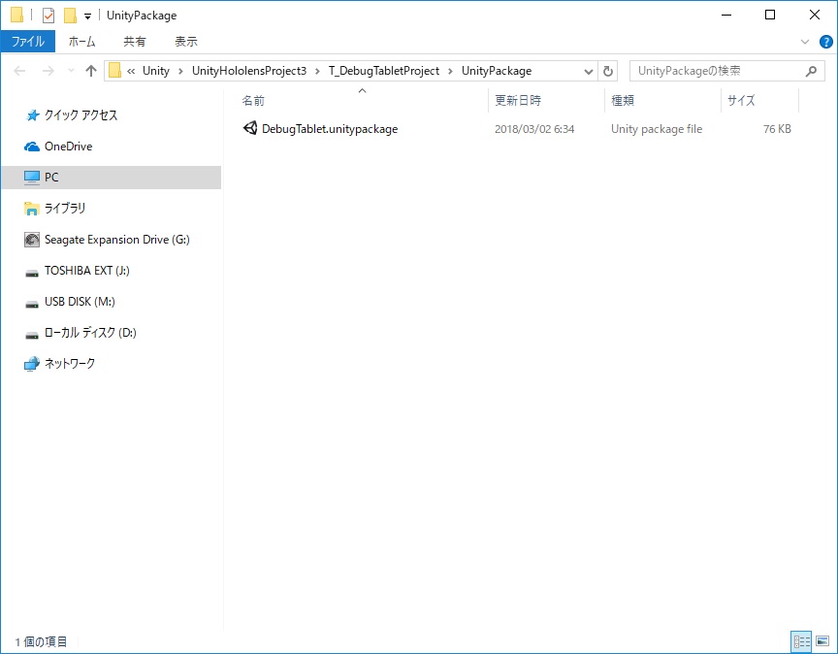Switch to the 表示 ribbon tab
The height and width of the screenshot is (654, 838).
click(x=186, y=41)
